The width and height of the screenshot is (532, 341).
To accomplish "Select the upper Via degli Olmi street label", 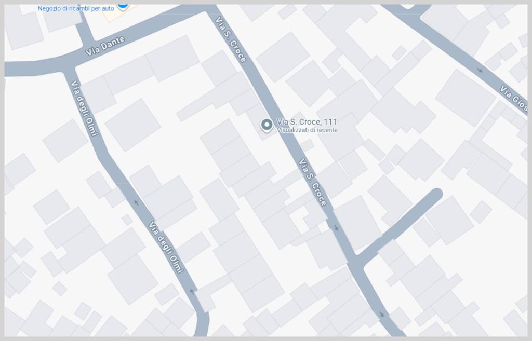I will 84,108.
